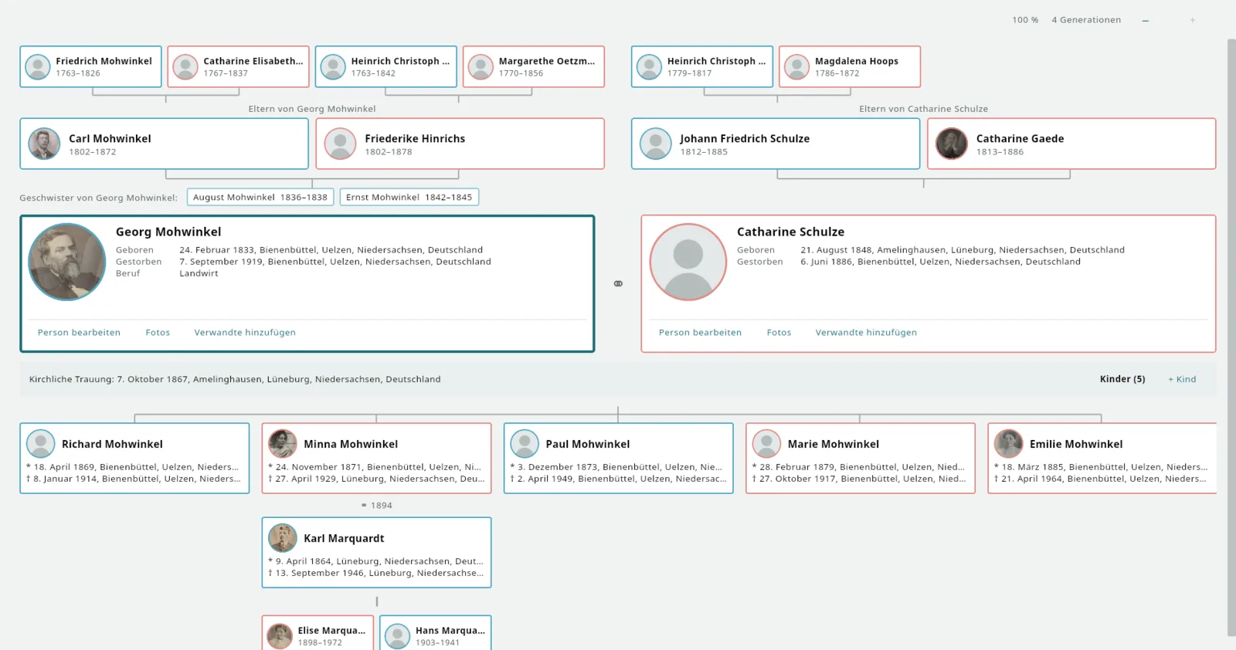The image size is (1236, 650).
Task: Click Elise Marquardt's portrait icon
Action: point(280,636)
